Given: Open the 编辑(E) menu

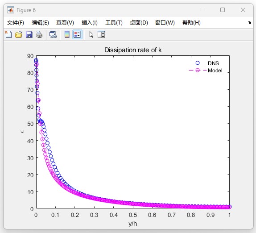Looking at the screenshot, I should pos(40,23).
